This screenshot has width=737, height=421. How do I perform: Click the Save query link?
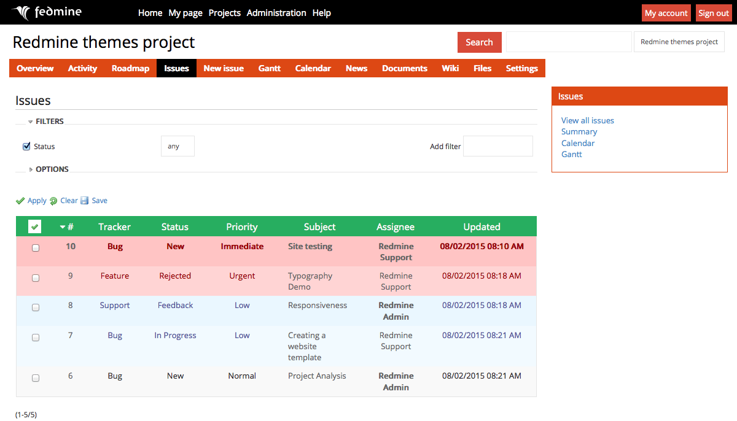(99, 201)
